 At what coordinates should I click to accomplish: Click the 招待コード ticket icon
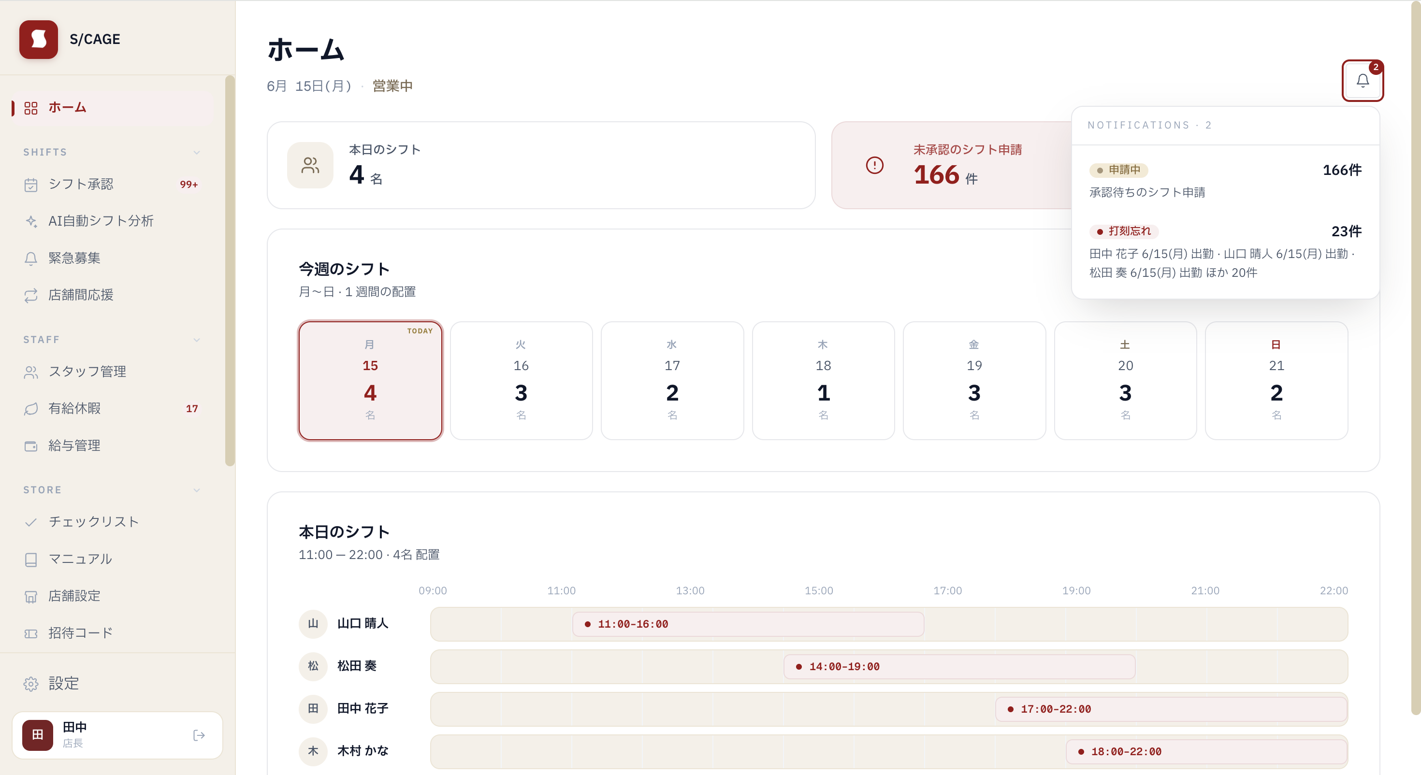[31, 633]
